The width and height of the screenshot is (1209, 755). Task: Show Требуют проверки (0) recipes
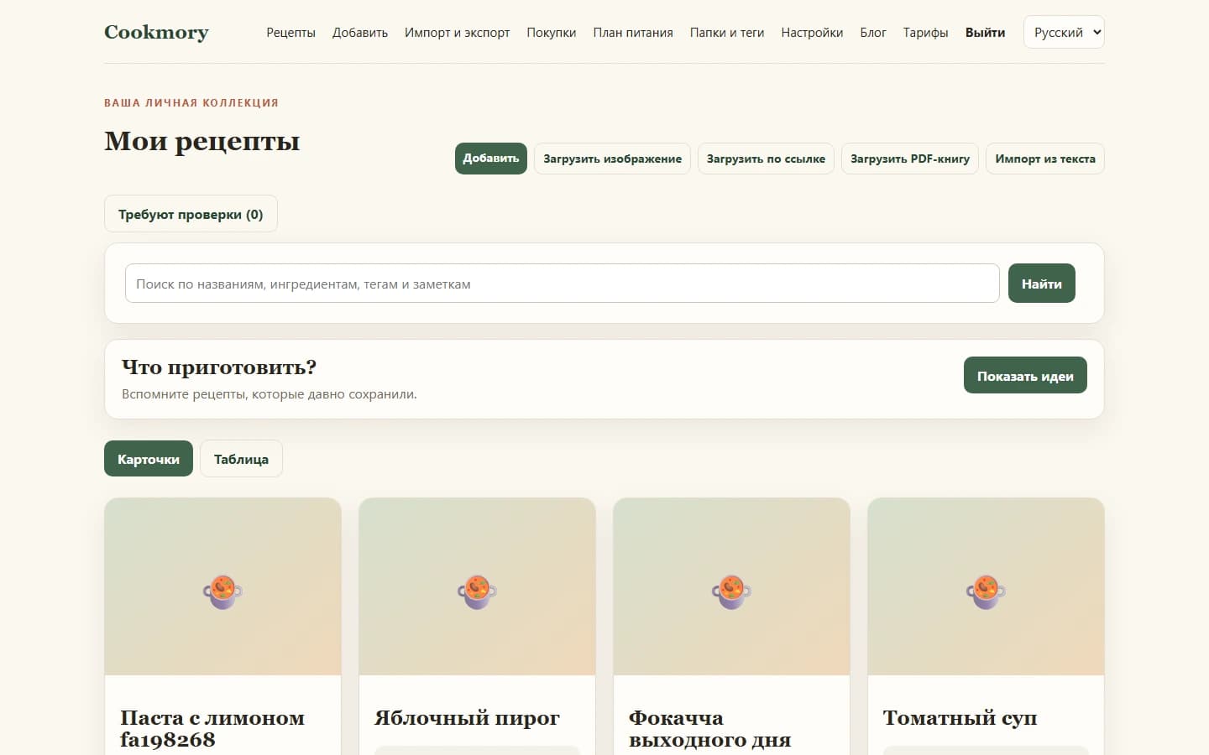(x=191, y=214)
